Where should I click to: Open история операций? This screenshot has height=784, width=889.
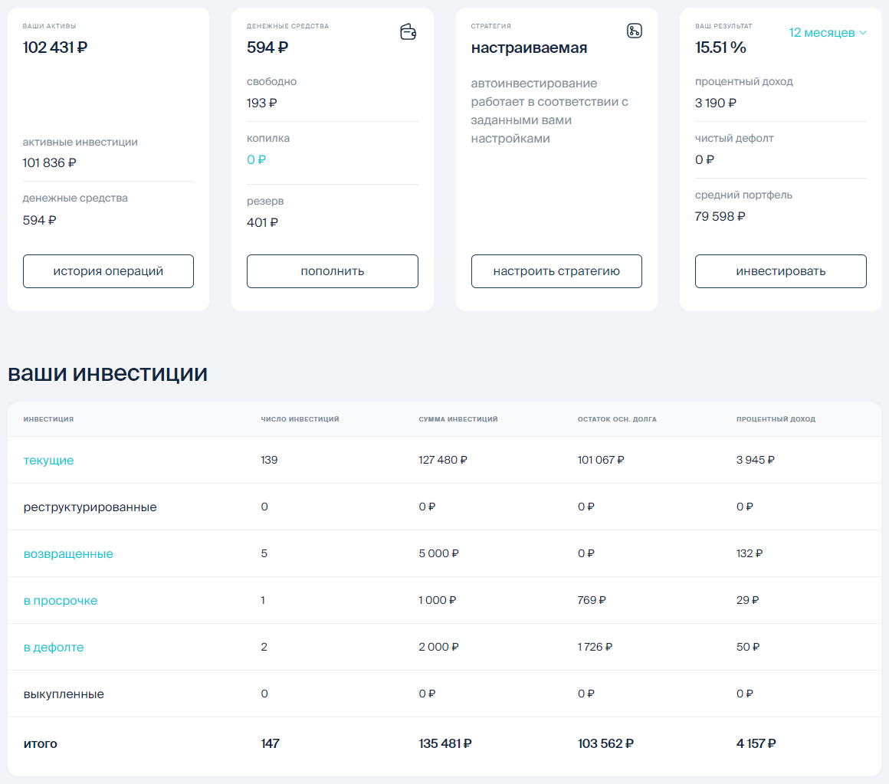click(x=108, y=271)
